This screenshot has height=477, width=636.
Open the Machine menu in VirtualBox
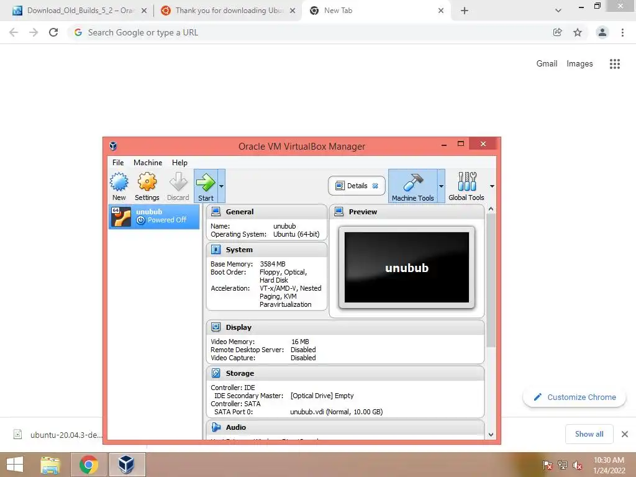click(x=148, y=163)
